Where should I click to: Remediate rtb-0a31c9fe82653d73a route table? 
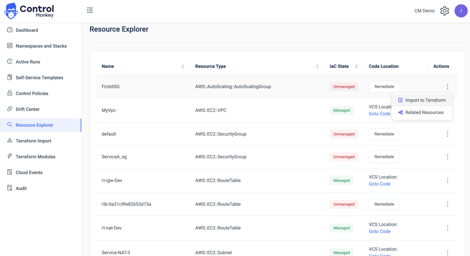(384, 204)
